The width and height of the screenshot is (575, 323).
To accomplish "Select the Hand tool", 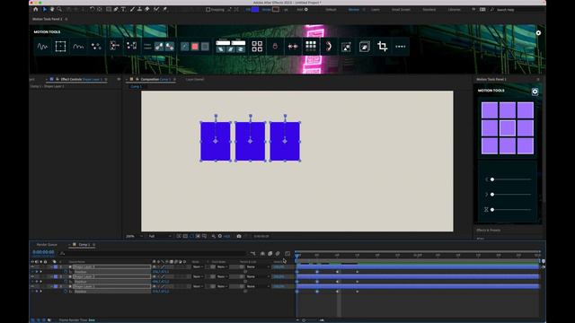I will click(x=52, y=9).
